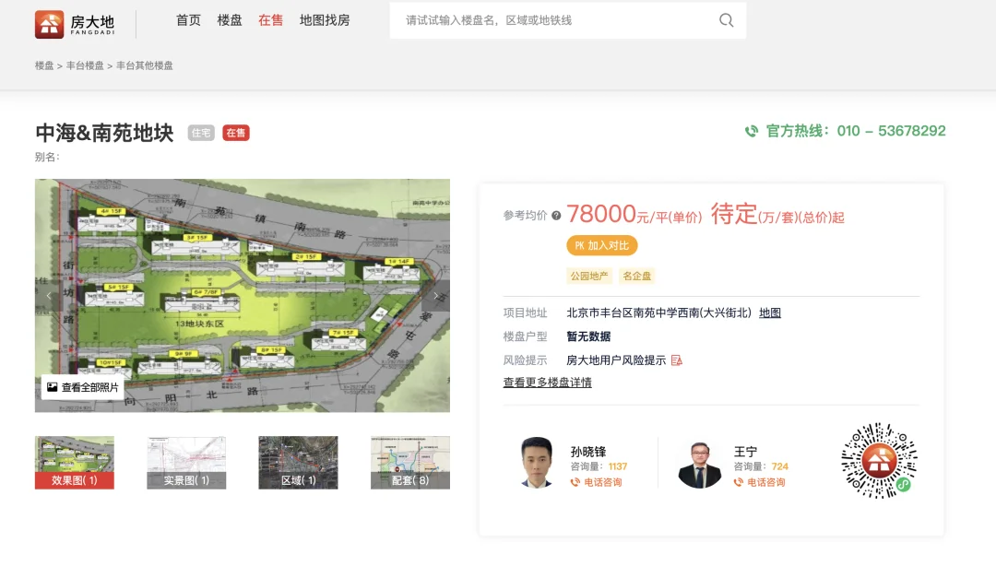This screenshot has width=996, height=566.
Task: Click the help question mark beside 参考均价
Action: (556, 216)
